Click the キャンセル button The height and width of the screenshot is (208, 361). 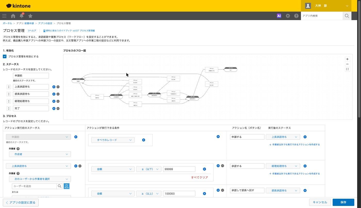[x=320, y=202]
